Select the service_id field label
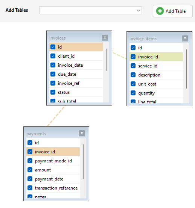The height and width of the screenshot is (208, 195). (x=148, y=66)
